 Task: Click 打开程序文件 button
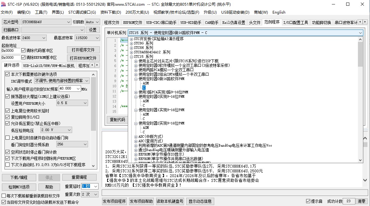83,50
